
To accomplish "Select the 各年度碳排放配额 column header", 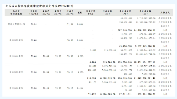I will 16,13.
